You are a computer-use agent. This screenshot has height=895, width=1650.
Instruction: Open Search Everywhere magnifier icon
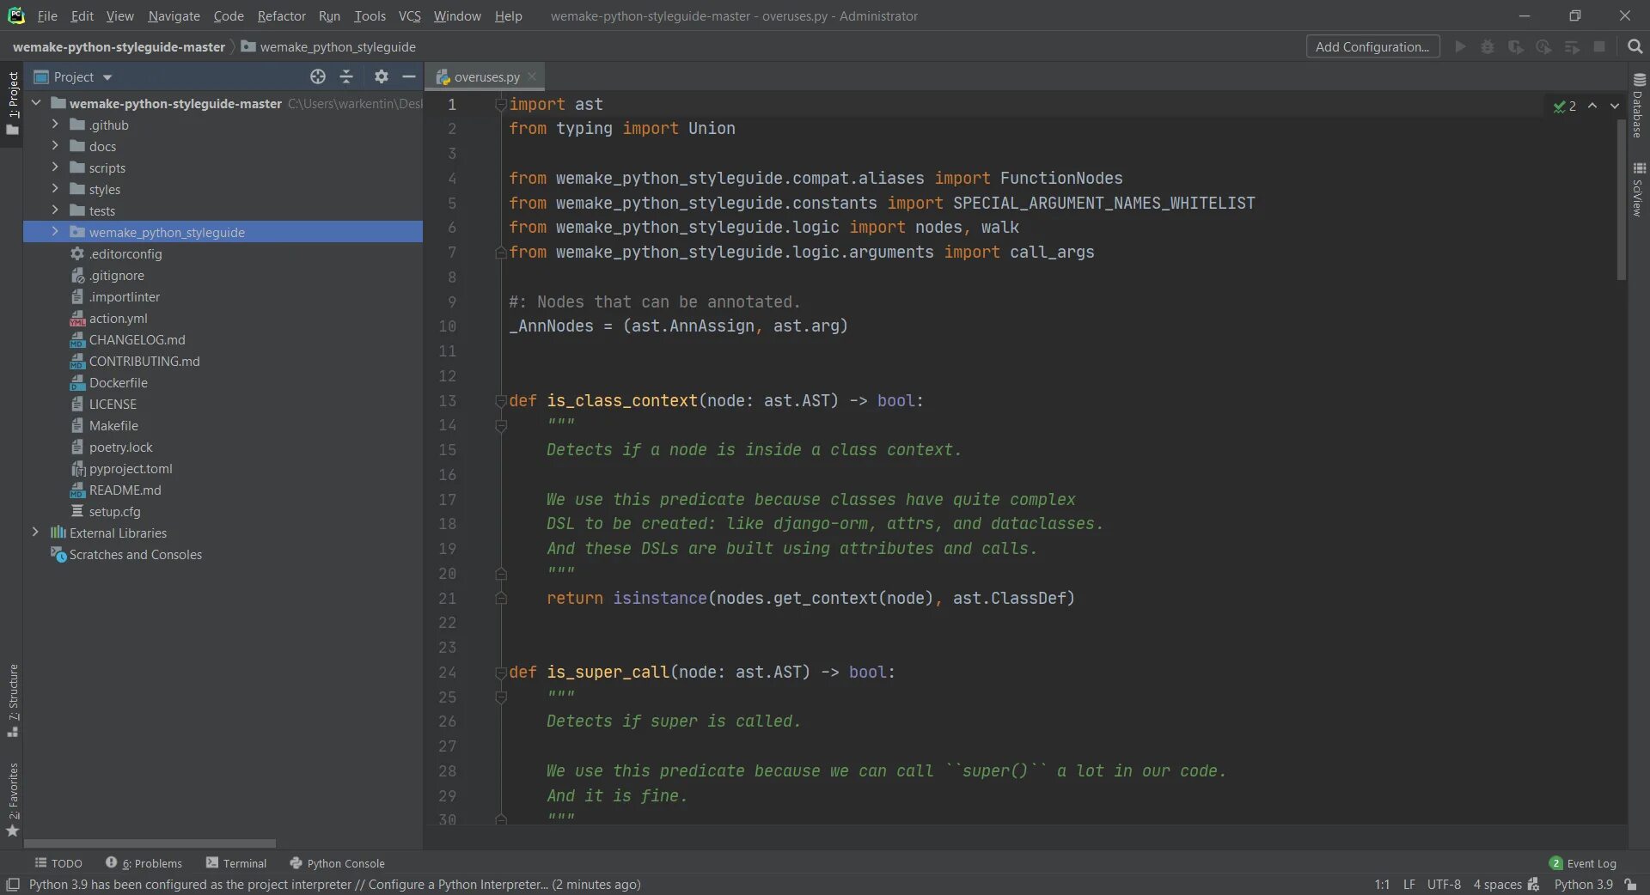(x=1635, y=46)
